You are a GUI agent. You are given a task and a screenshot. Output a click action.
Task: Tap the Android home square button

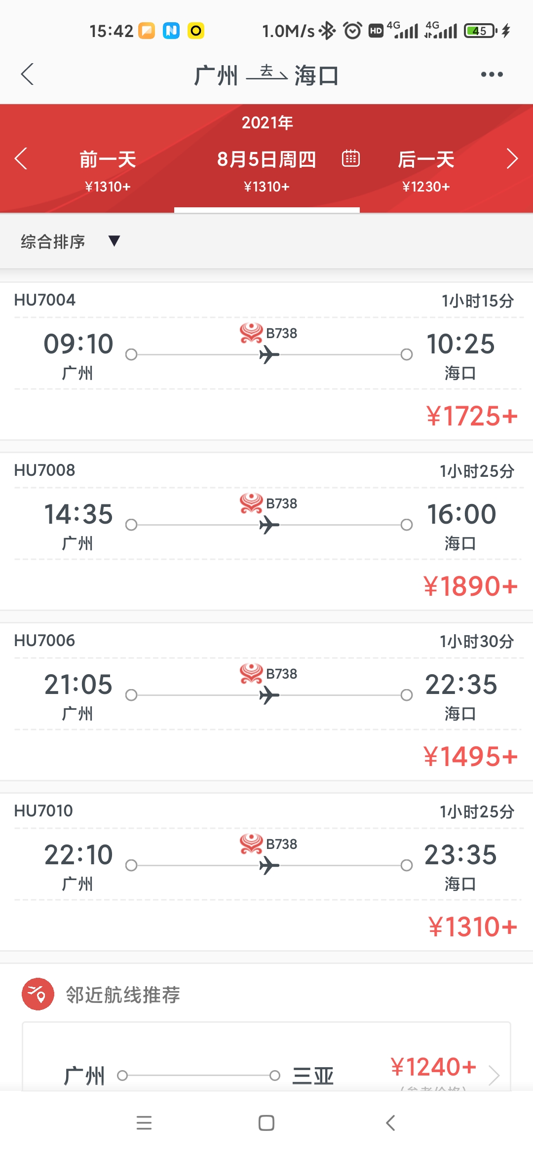pos(266,1123)
